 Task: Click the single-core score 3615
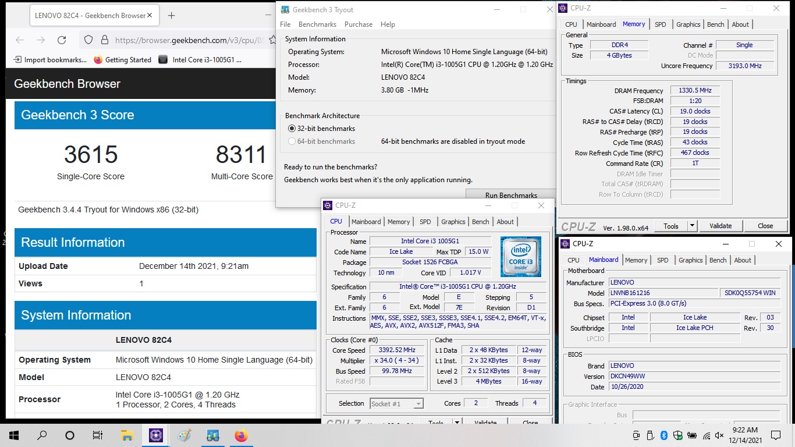[x=91, y=155]
